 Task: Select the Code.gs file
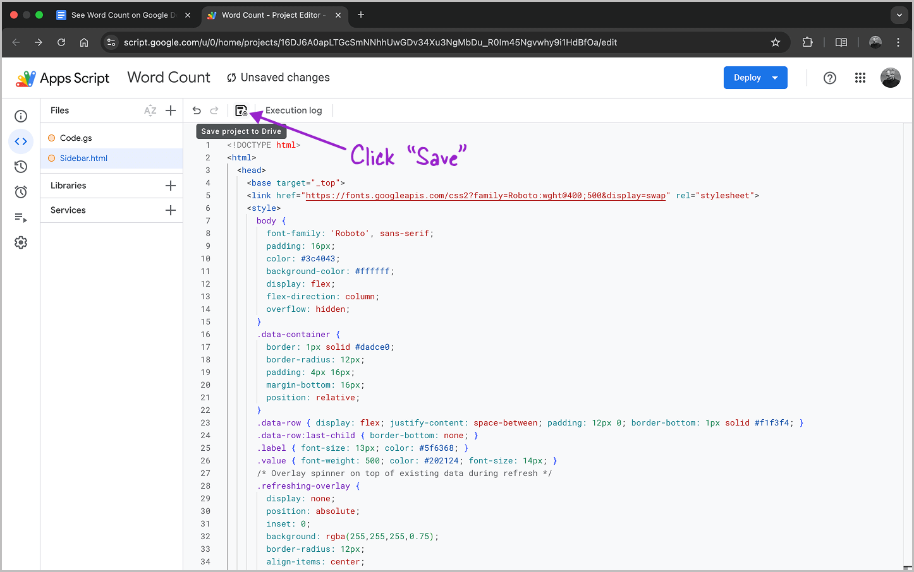click(x=76, y=138)
